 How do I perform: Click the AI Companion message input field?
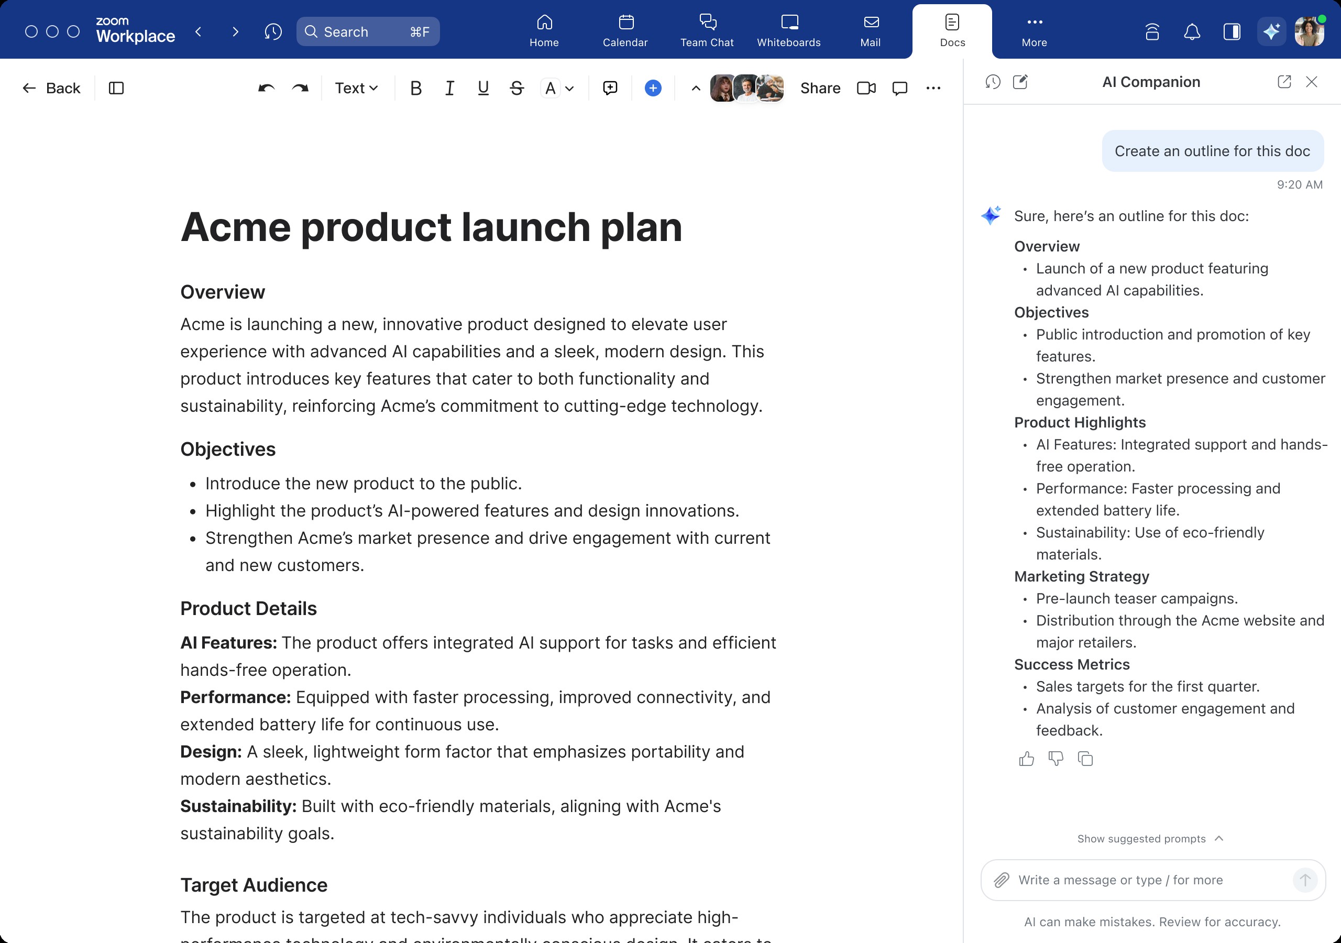coord(1145,879)
